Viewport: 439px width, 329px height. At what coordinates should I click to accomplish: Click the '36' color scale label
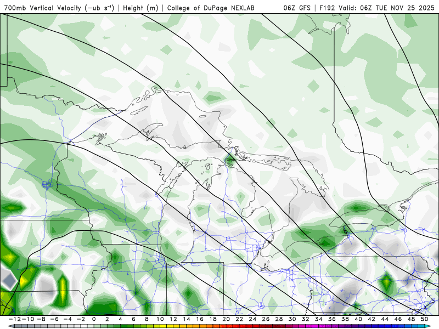[x=332, y=319]
